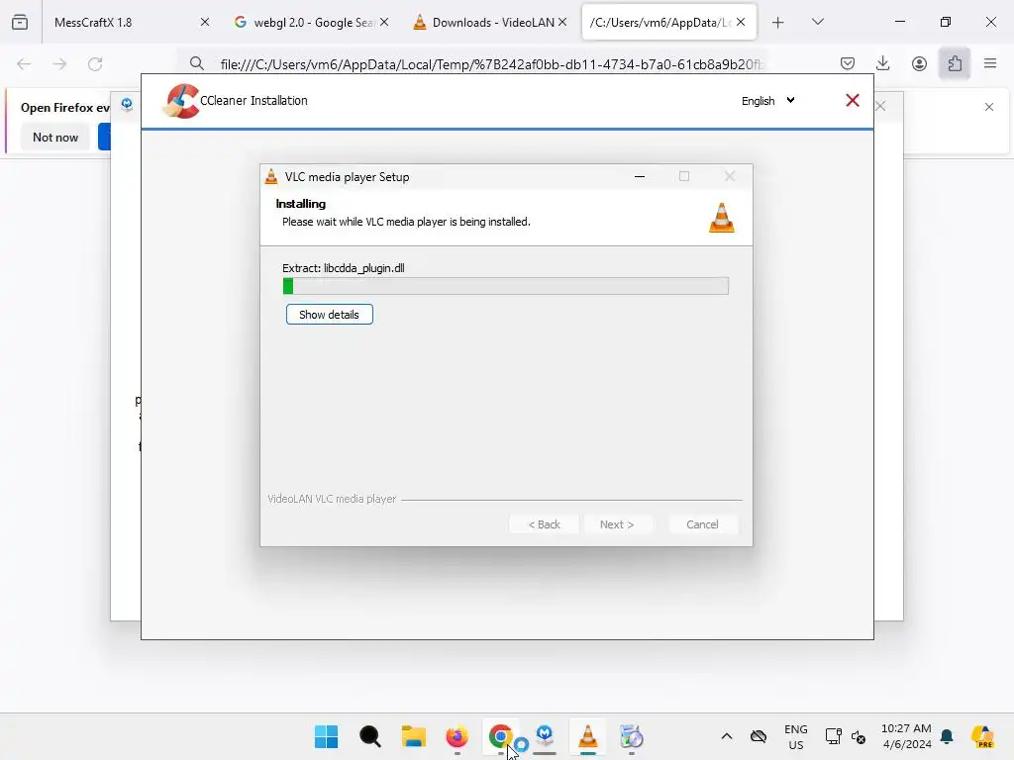
Task: Open the Save to Pocket icon
Action: pyautogui.click(x=848, y=63)
